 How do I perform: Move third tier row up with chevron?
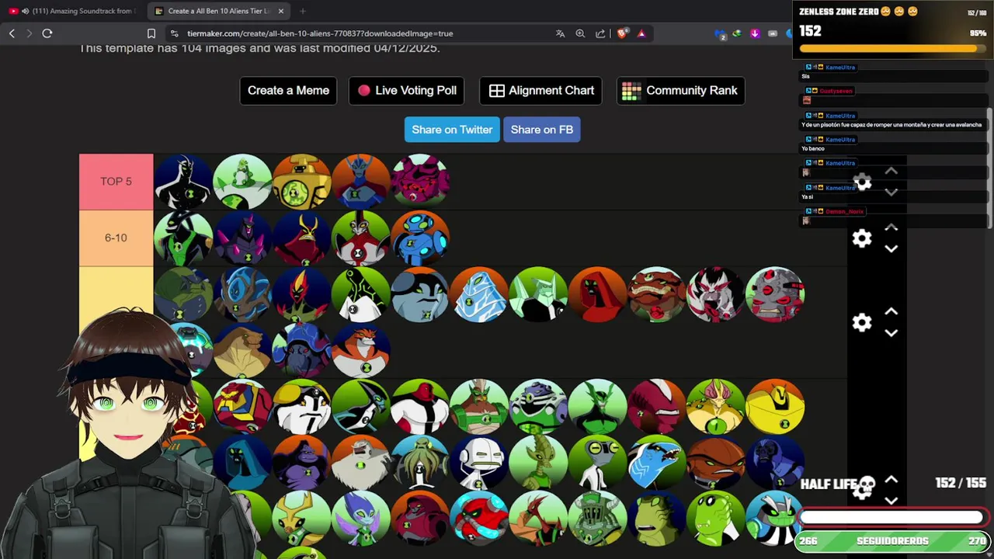tap(891, 311)
